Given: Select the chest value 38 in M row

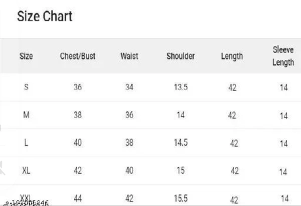Looking at the screenshot, I should pos(78,115).
